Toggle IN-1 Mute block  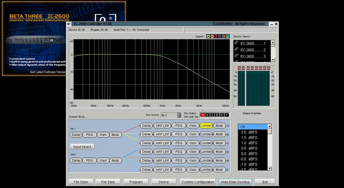pyautogui.click(x=115, y=135)
